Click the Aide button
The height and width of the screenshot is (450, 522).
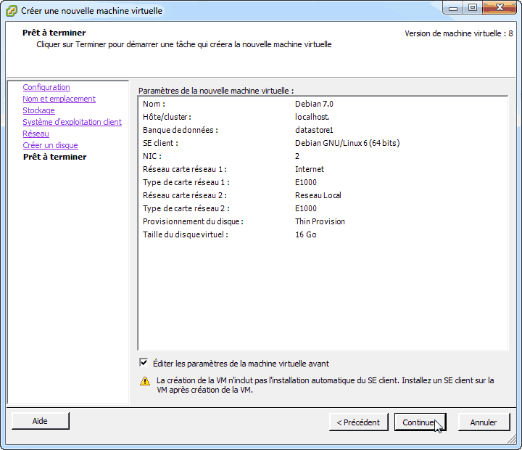pyautogui.click(x=40, y=421)
